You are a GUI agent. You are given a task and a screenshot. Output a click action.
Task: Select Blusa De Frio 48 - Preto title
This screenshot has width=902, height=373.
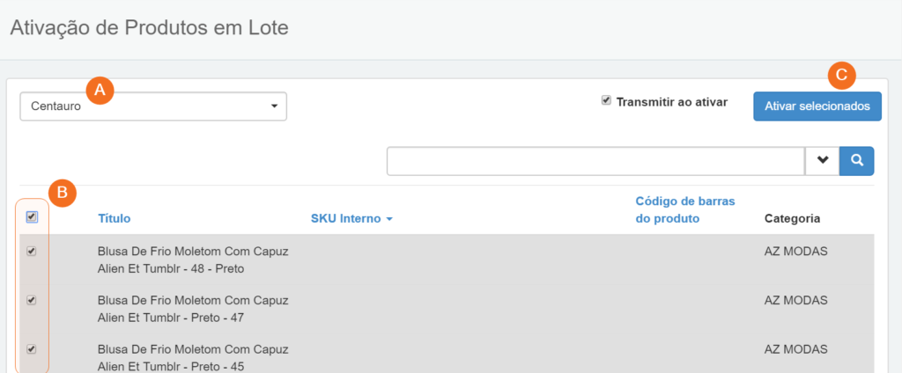pos(193,260)
